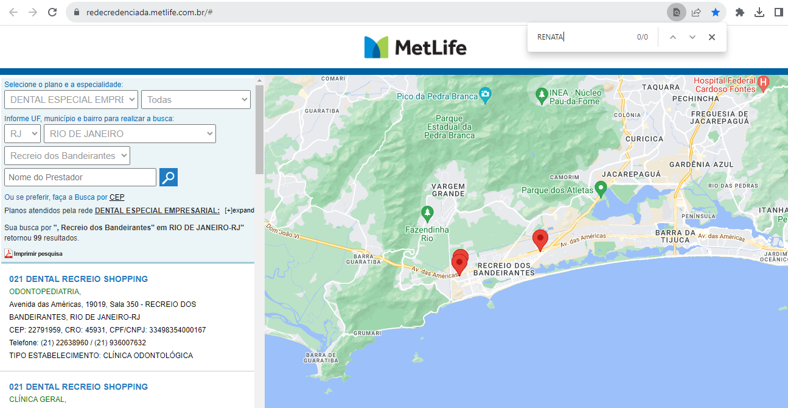Image resolution: width=788 pixels, height=408 pixels.
Task: Expand the plans list with [+]expand
Action: point(239,210)
